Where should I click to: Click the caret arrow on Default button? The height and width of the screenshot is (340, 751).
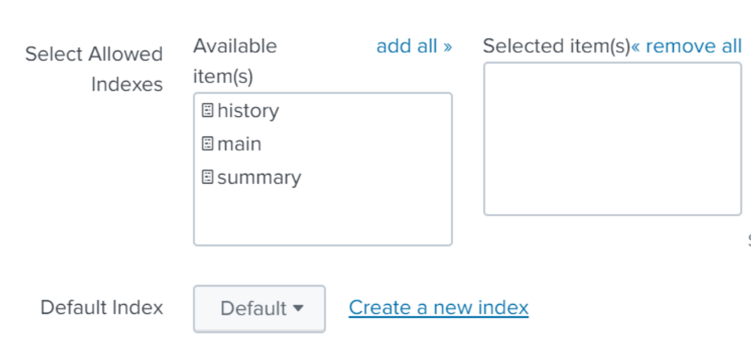pos(298,308)
